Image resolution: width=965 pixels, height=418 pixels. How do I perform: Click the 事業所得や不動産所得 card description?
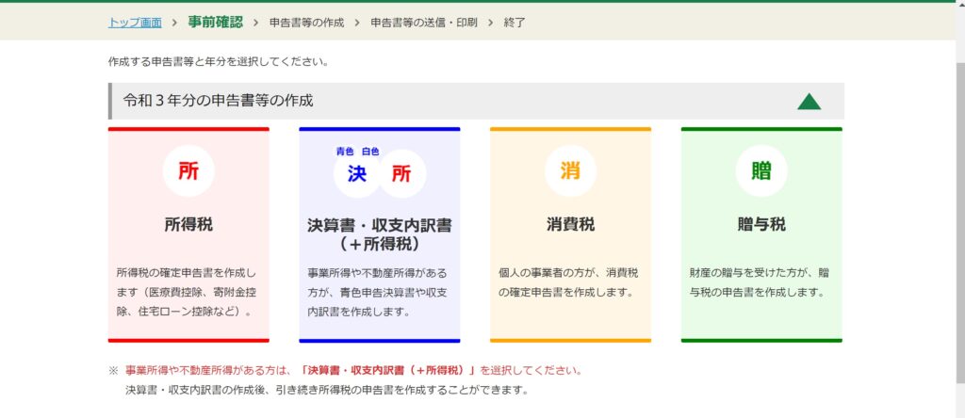(x=377, y=292)
